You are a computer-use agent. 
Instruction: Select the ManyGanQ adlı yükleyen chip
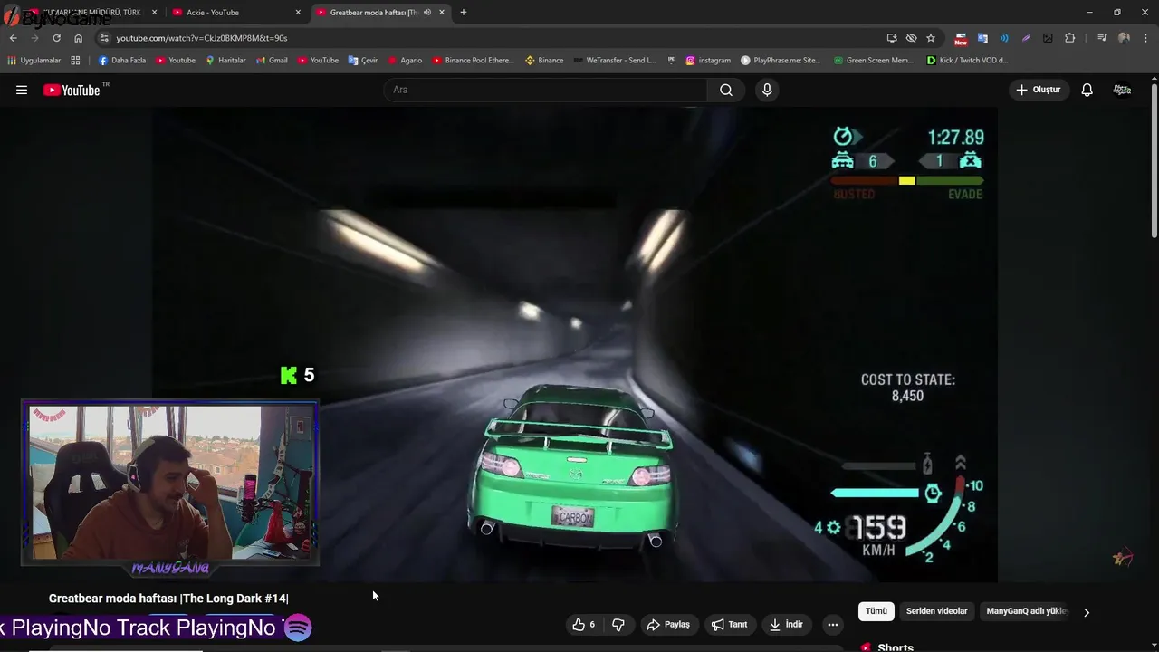click(x=1026, y=611)
